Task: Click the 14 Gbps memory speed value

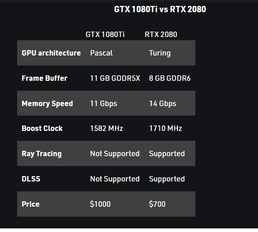Action: (162, 104)
